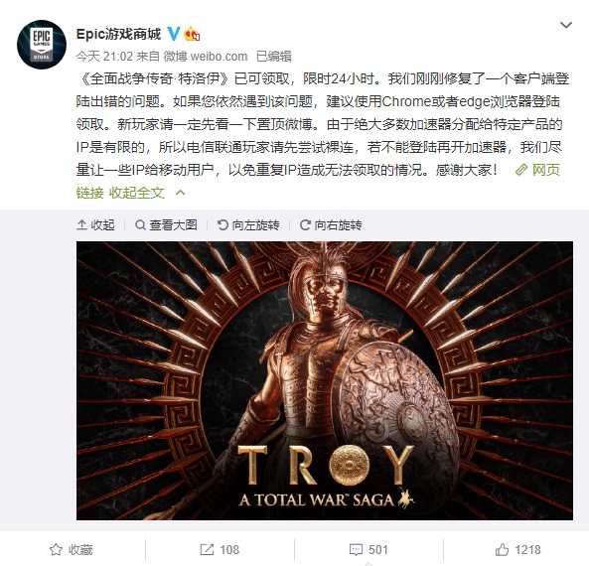Click the magnifier icon beside 查看大图
Image resolution: width=589 pixels, height=566 pixels.
pyautogui.click(x=140, y=225)
